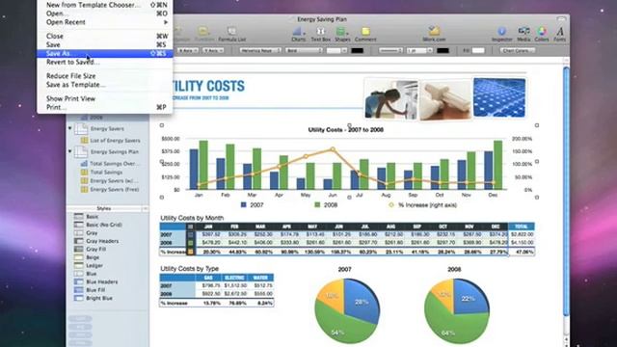The width and height of the screenshot is (617, 347).
Task: Open the Inspector panel icon
Action: (501, 34)
